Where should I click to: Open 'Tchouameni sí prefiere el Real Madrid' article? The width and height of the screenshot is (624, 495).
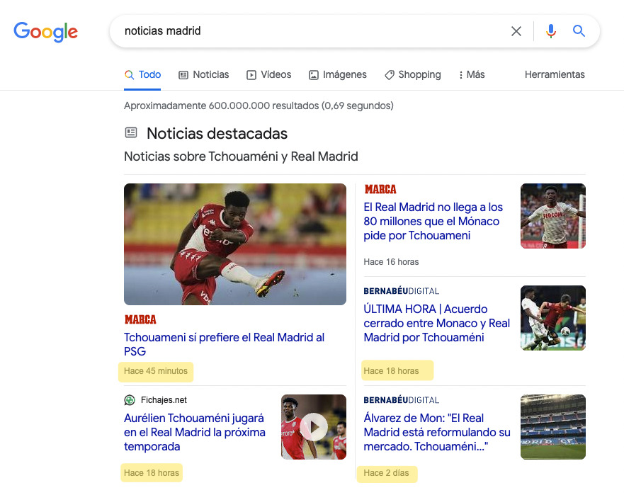(224, 344)
